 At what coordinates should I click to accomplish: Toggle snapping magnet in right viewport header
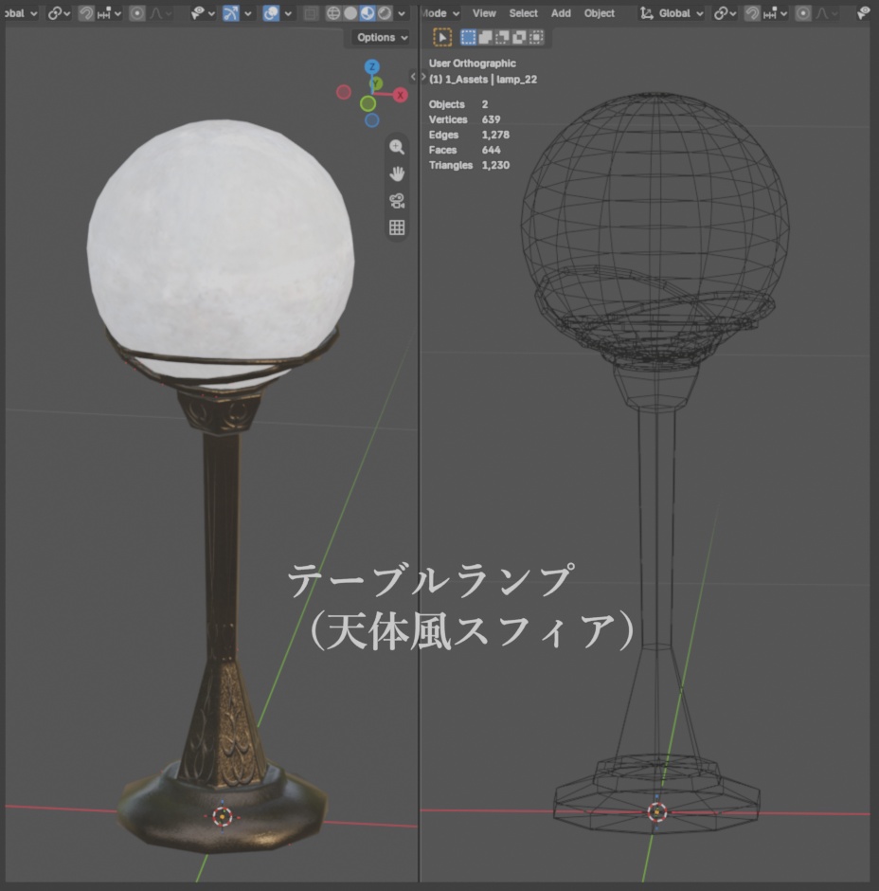pos(752,13)
